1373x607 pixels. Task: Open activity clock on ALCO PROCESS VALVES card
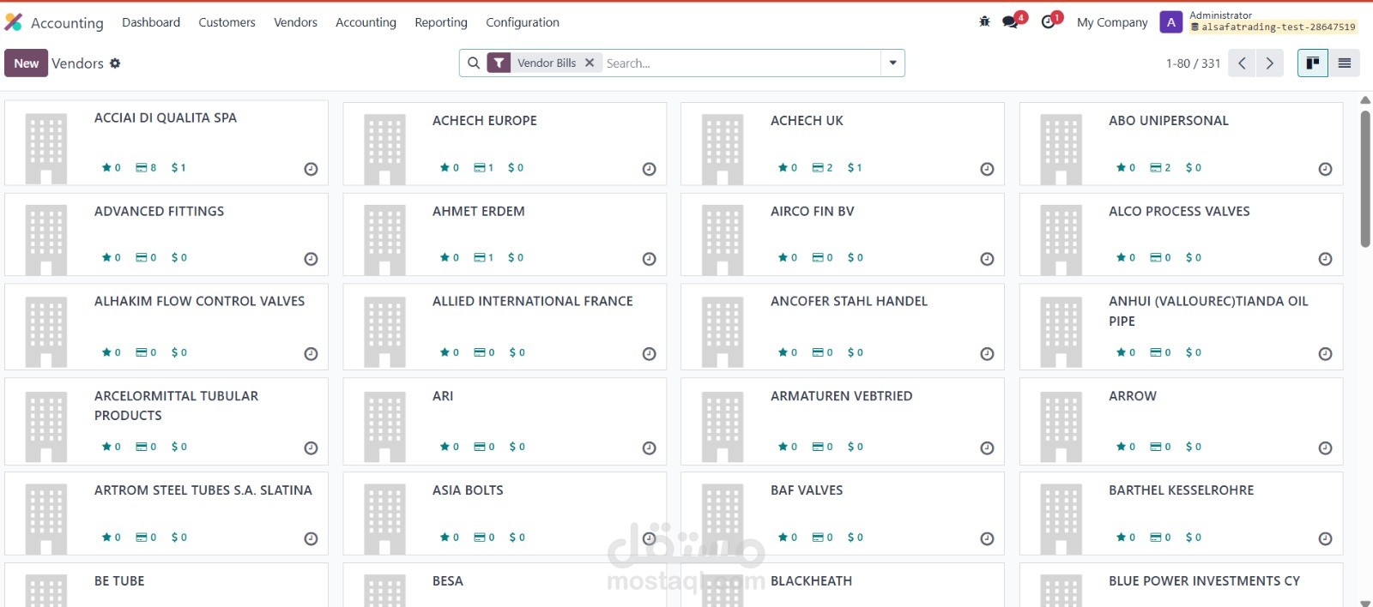pos(1326,259)
